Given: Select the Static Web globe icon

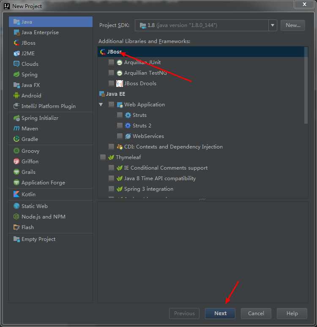Looking at the screenshot, I should coord(16,206).
